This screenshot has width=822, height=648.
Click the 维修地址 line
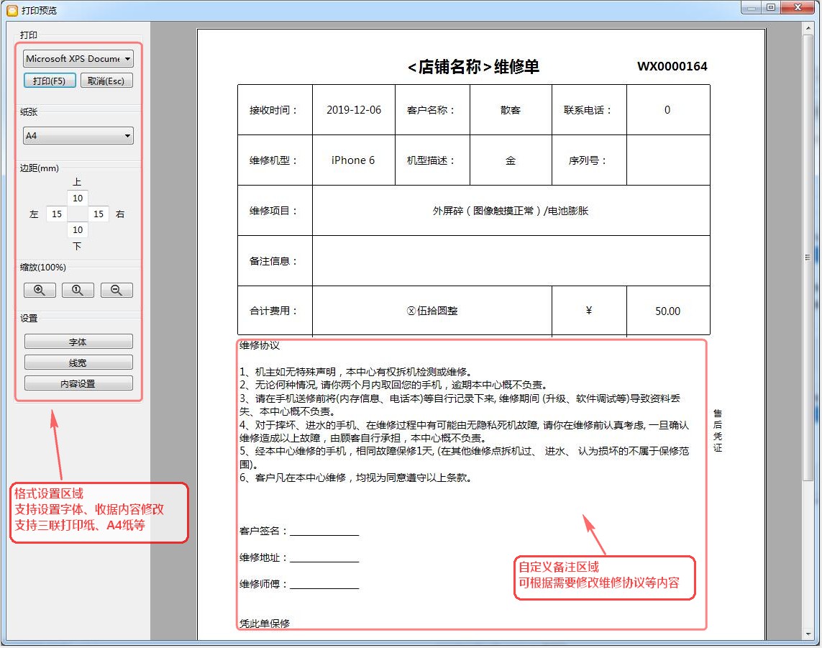[299, 557]
